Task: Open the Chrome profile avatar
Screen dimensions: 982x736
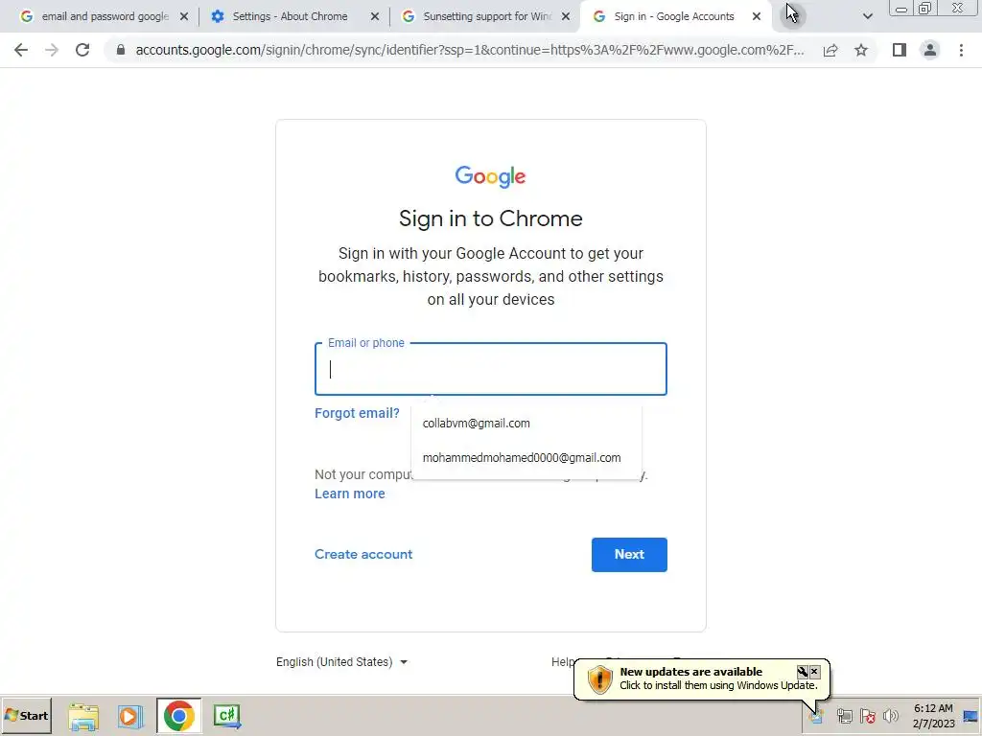Action: tap(930, 50)
